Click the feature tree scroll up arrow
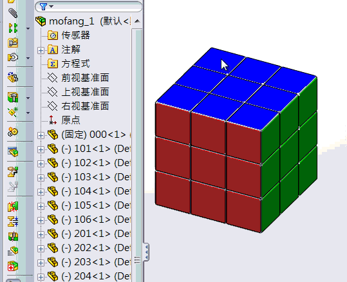This screenshot has width=347, height=282. (x=137, y=21)
